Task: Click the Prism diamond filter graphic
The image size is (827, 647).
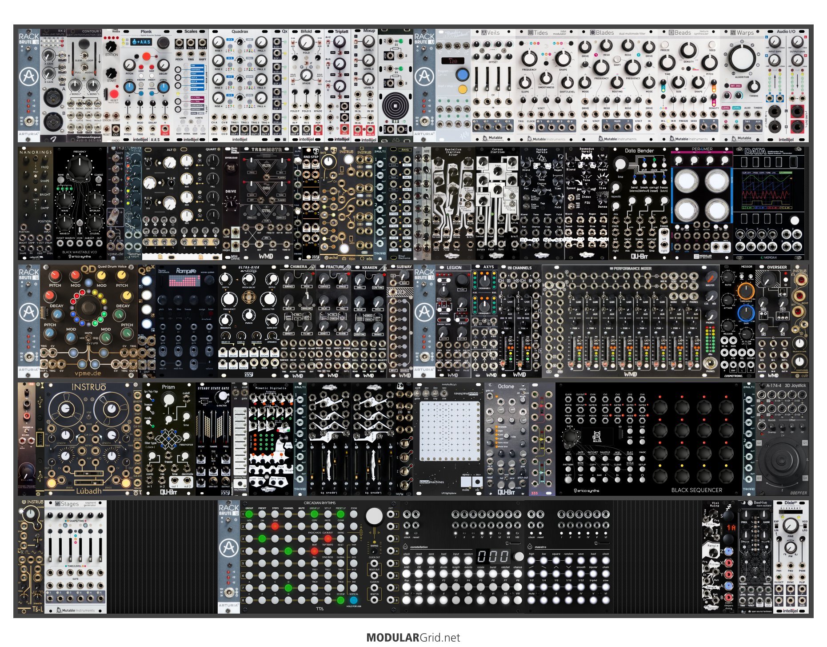Action: 168,438
